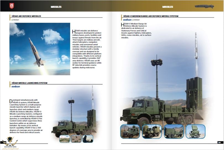
Task: Click the missile silhouette icon in header
Action: 204,6
